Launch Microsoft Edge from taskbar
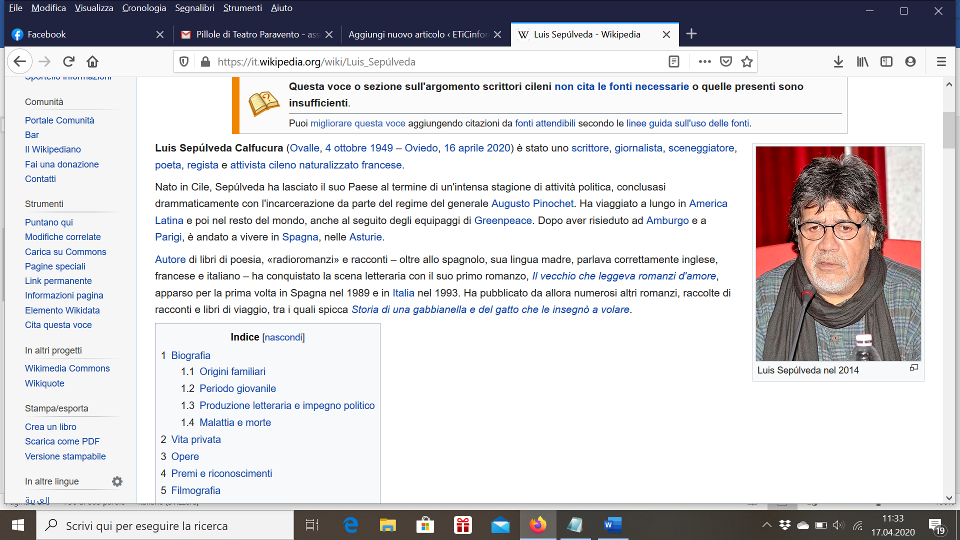 350,525
